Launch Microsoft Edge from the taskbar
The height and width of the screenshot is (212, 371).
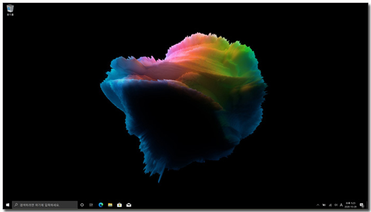(101, 205)
